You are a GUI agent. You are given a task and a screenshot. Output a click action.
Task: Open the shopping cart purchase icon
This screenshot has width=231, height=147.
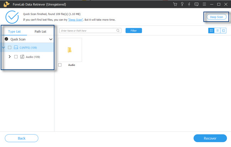point(175,4)
